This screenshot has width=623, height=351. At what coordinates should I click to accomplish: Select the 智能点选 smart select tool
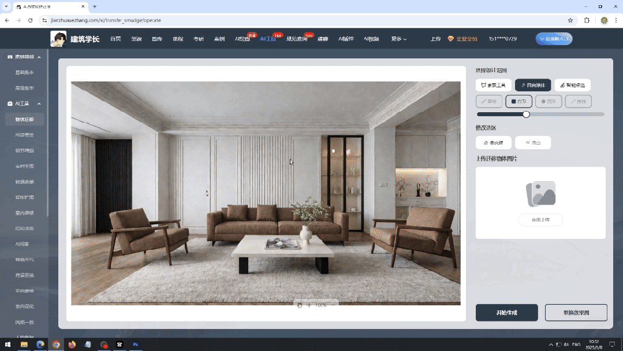573,85
